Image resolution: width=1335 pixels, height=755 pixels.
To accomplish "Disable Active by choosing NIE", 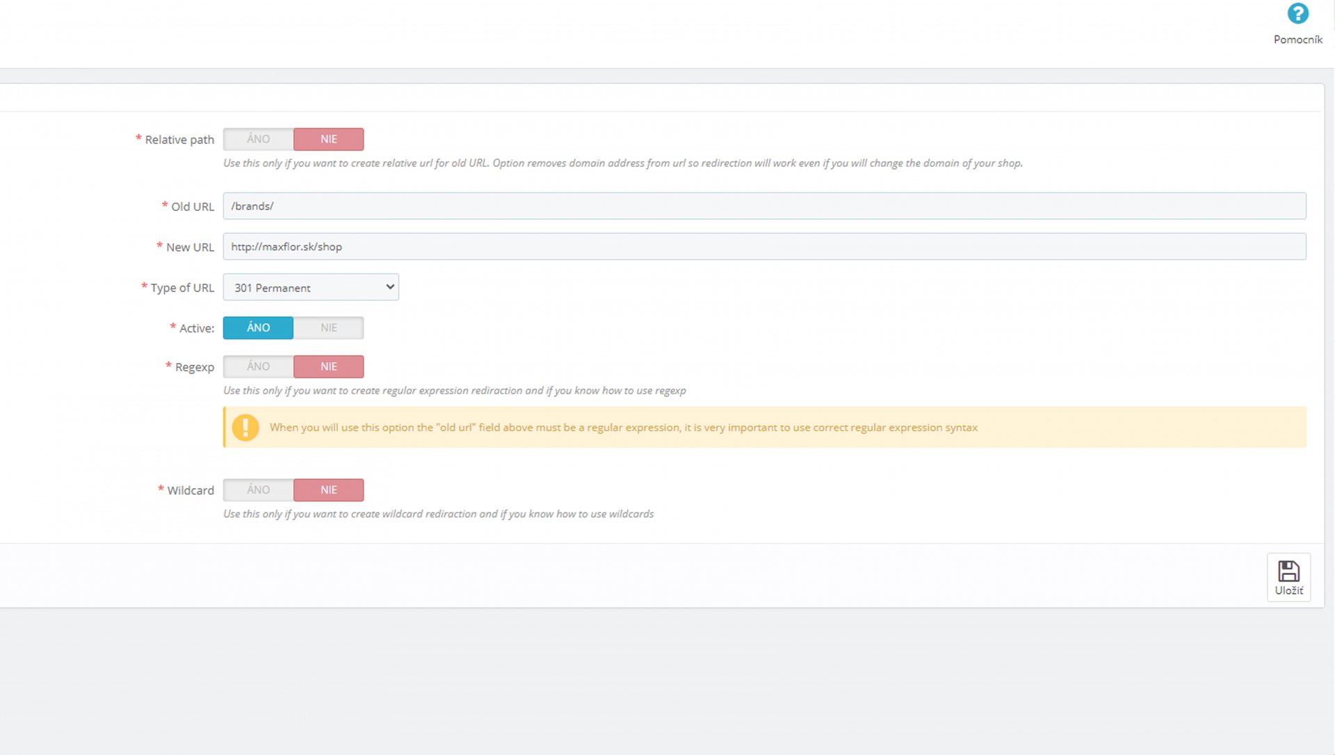I will [x=328, y=327].
